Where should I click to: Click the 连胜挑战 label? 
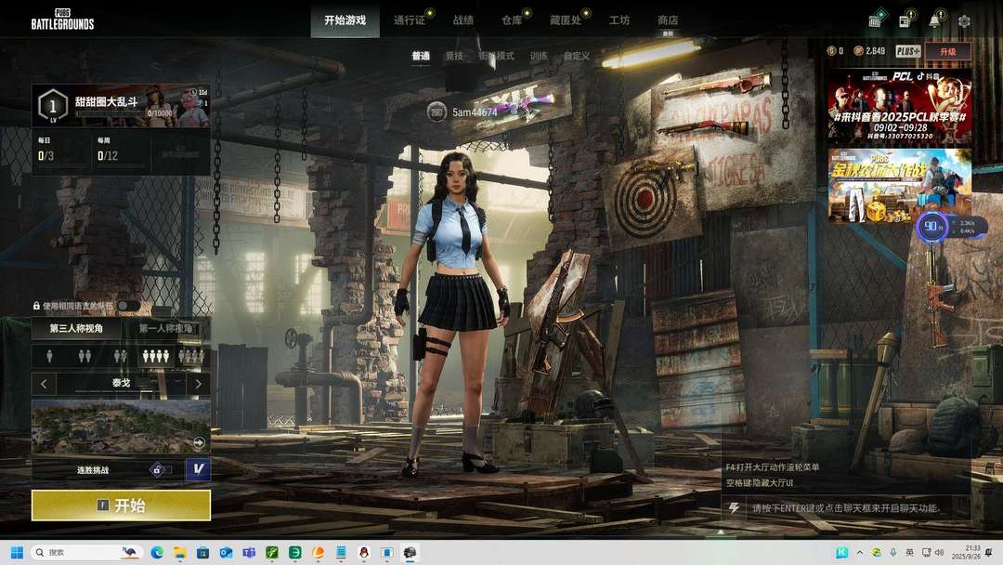[93, 469]
